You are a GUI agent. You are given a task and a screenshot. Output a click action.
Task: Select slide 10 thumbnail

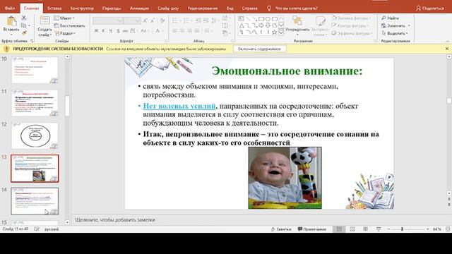pyautogui.click(x=35, y=70)
